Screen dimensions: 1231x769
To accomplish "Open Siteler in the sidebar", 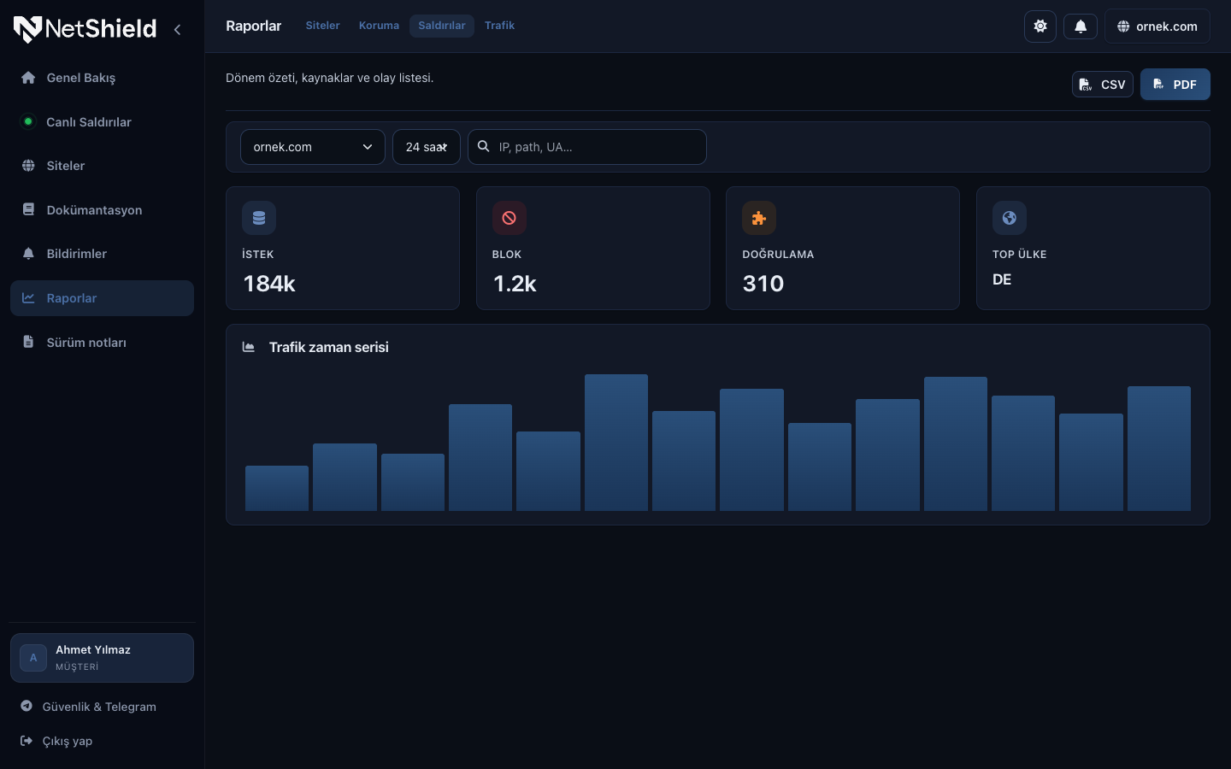I will [102, 166].
